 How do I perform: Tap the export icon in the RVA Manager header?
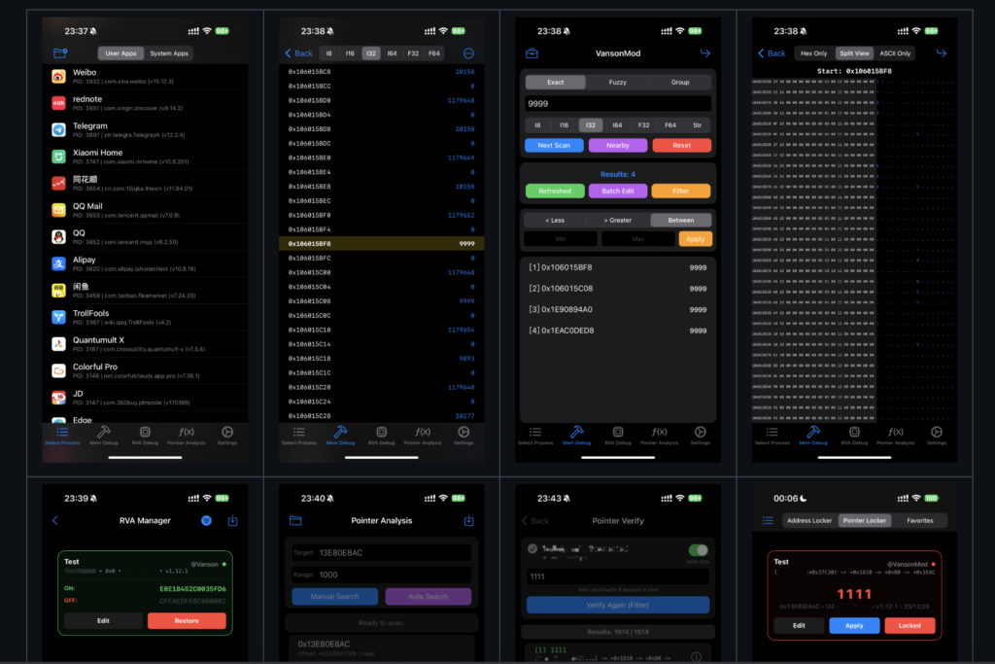coord(232,520)
